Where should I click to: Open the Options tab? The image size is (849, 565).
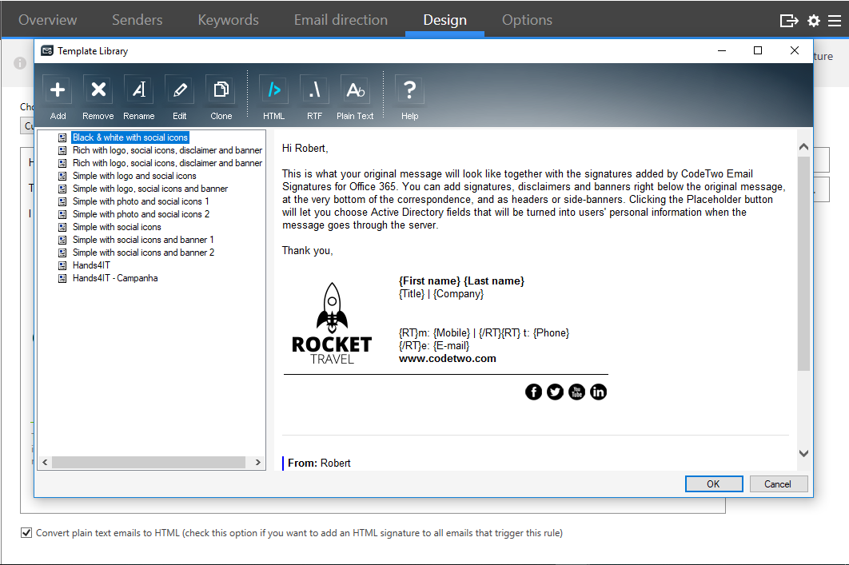(527, 20)
